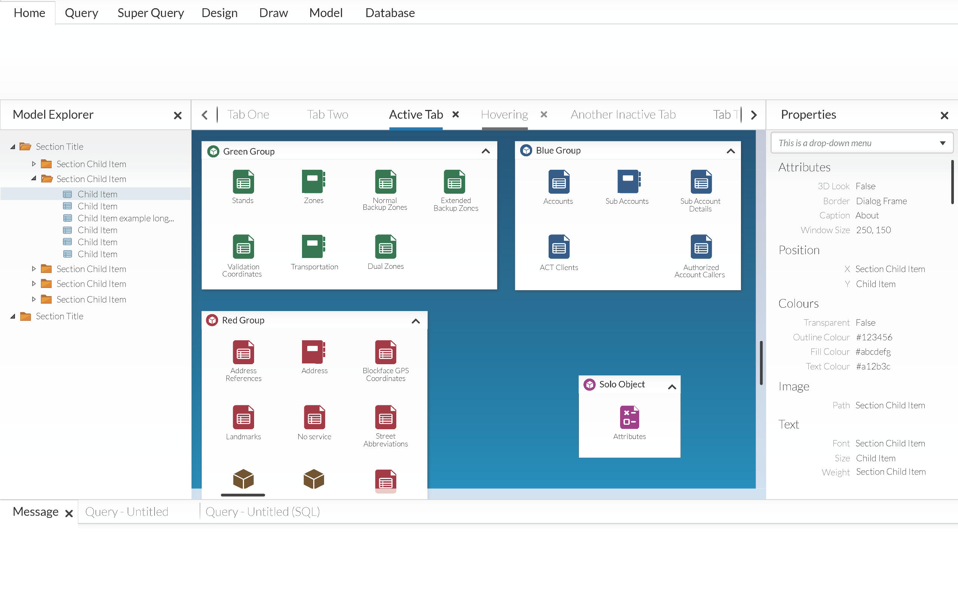This screenshot has width=958, height=599.
Task: Select the Attributes icon in Solo Object
Action: tap(629, 417)
